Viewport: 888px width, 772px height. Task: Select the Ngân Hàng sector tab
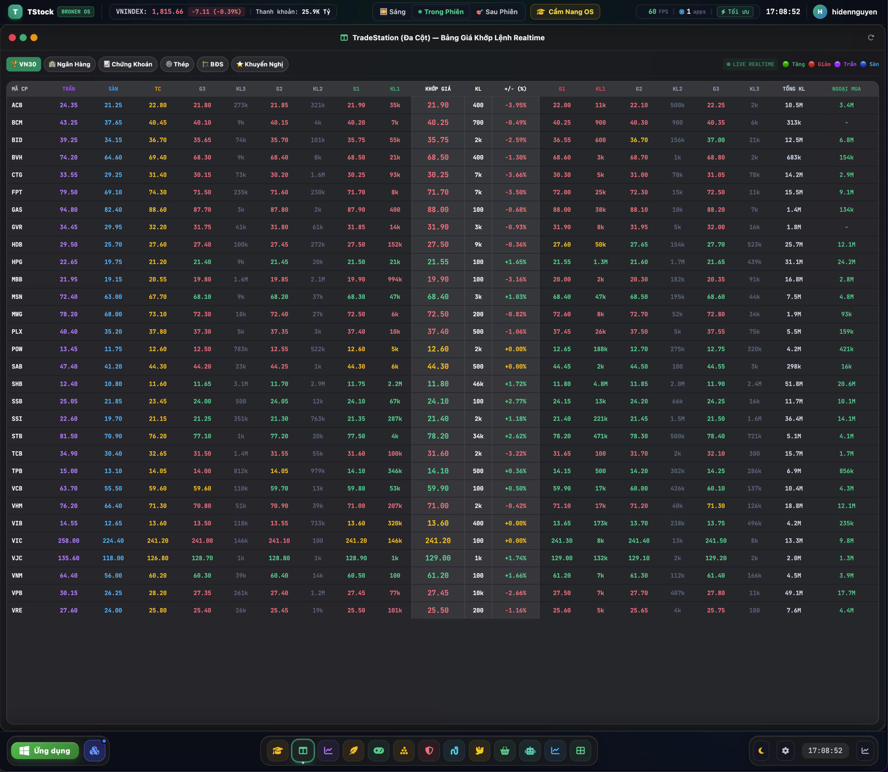tap(70, 64)
